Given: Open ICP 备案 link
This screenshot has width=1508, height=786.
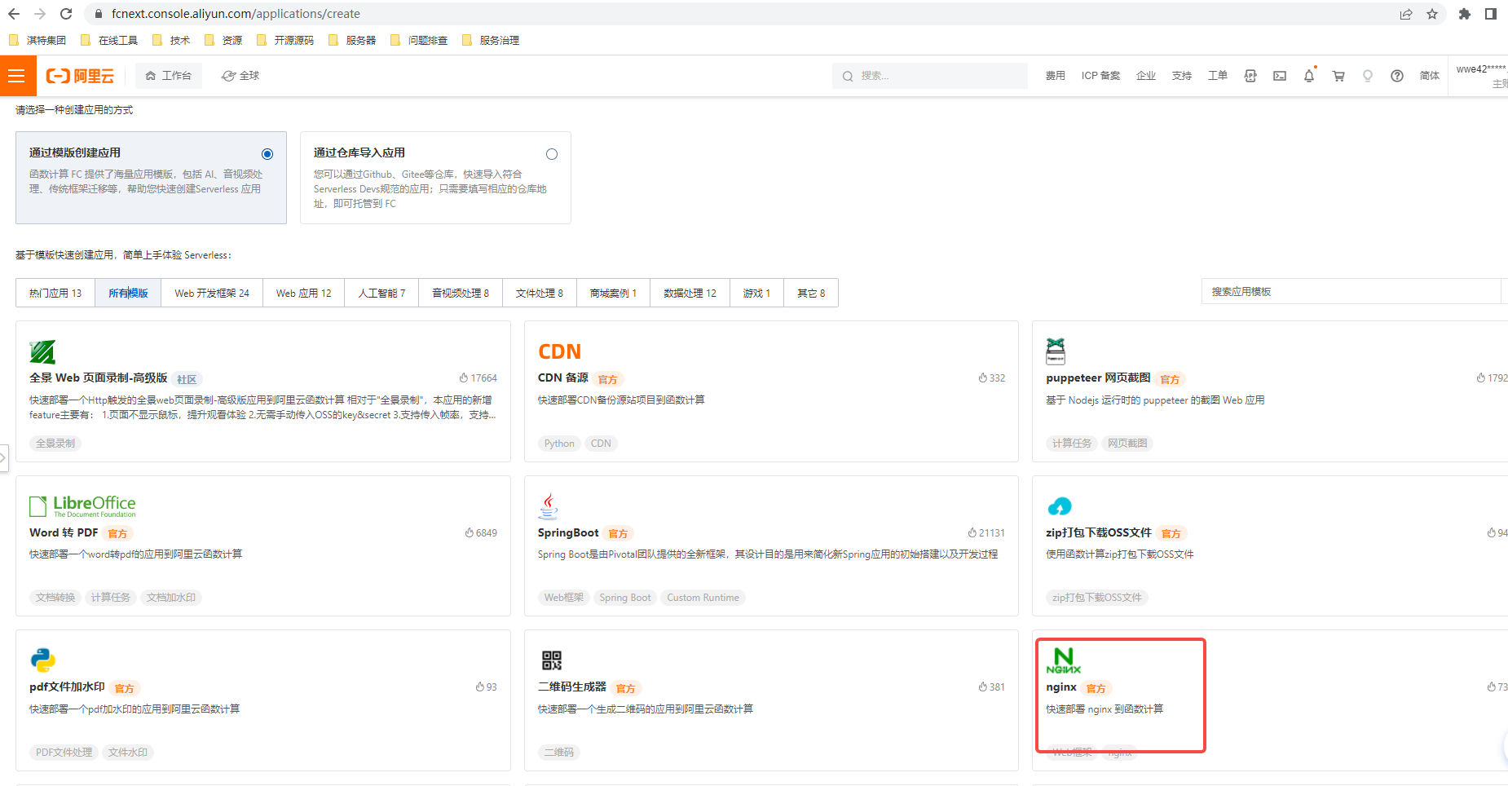Looking at the screenshot, I should (1100, 76).
